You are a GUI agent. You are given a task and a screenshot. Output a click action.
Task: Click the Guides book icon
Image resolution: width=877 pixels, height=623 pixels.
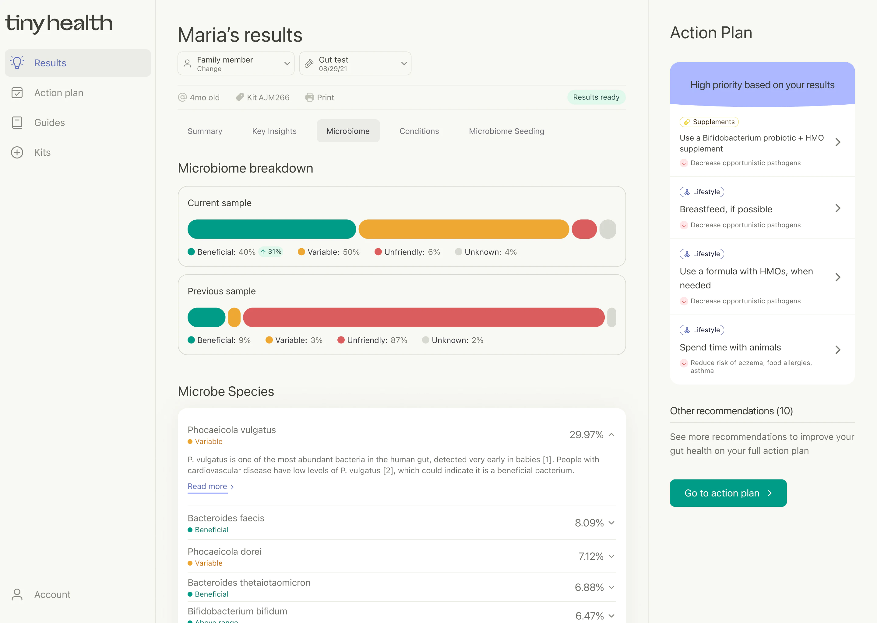17,122
